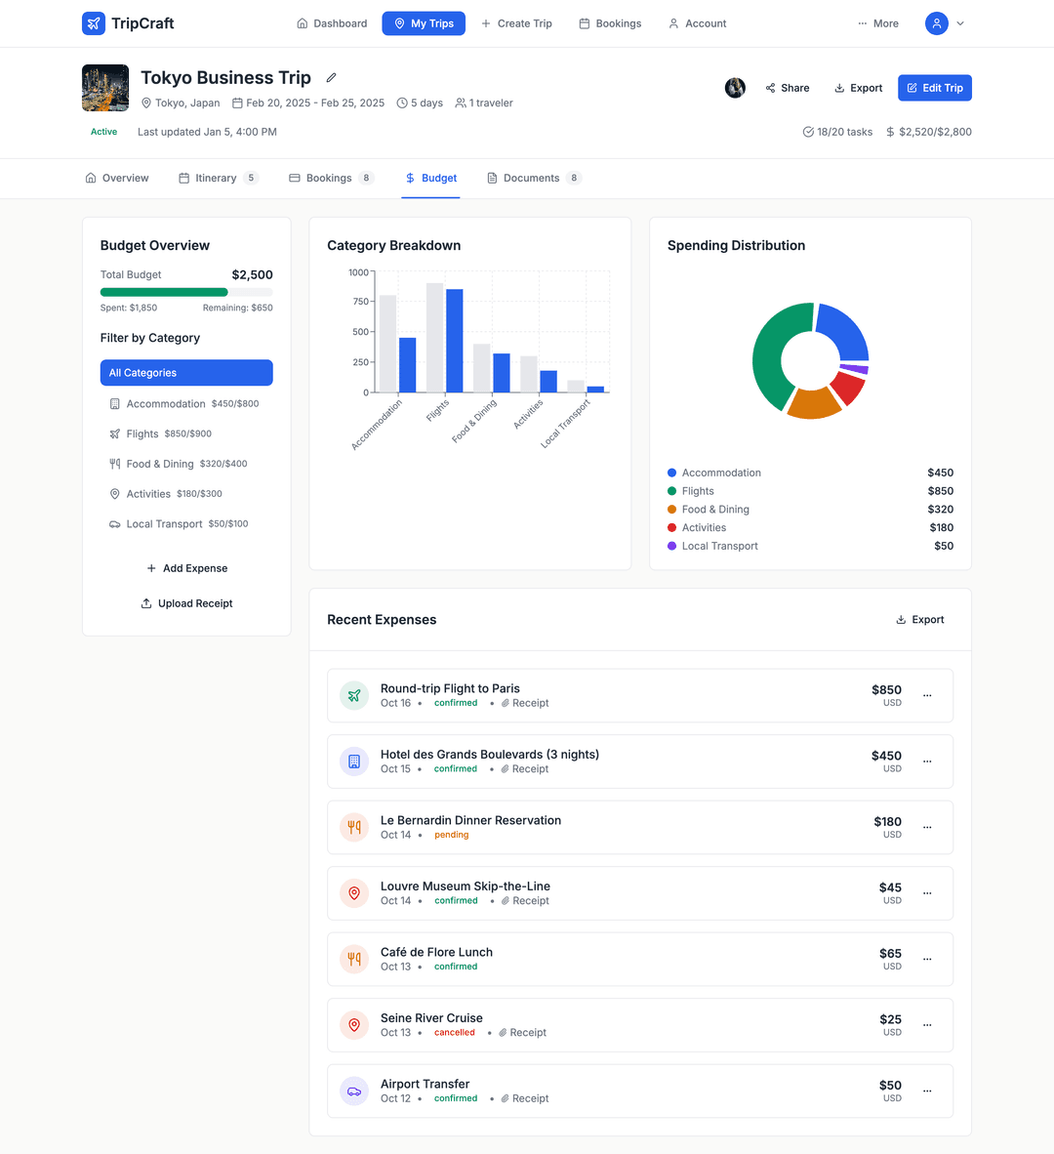Open the Tokyo trip thumbnail image
This screenshot has width=1054, height=1154.
[105, 88]
